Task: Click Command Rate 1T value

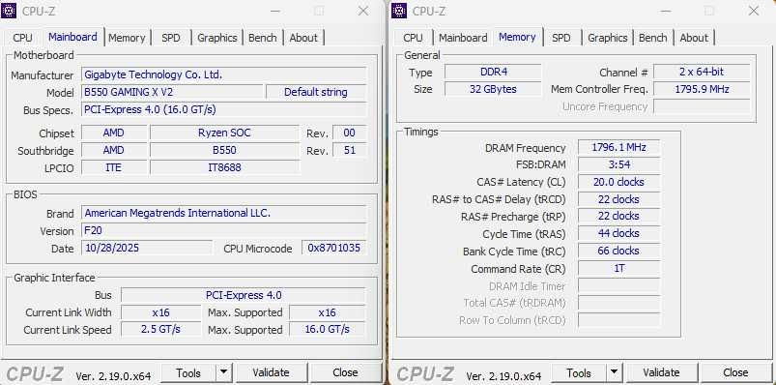Action: click(x=618, y=269)
